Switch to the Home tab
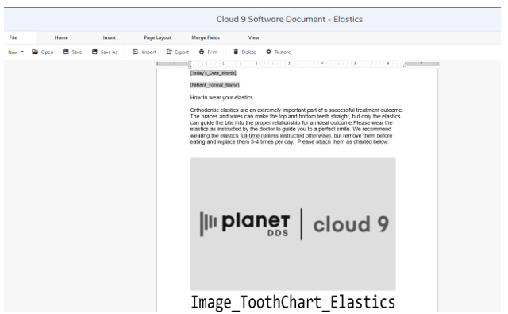 [61, 37]
